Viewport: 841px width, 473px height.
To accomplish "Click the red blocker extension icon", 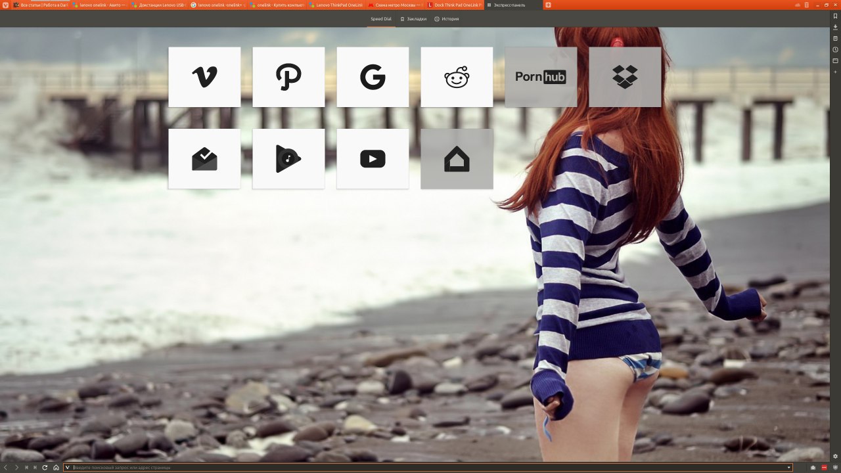I will (x=824, y=467).
